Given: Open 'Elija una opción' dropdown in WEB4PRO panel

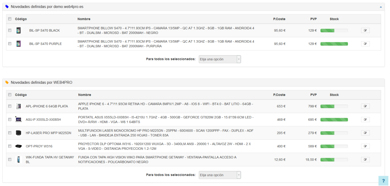Looking at the screenshot, I should 220,175.
